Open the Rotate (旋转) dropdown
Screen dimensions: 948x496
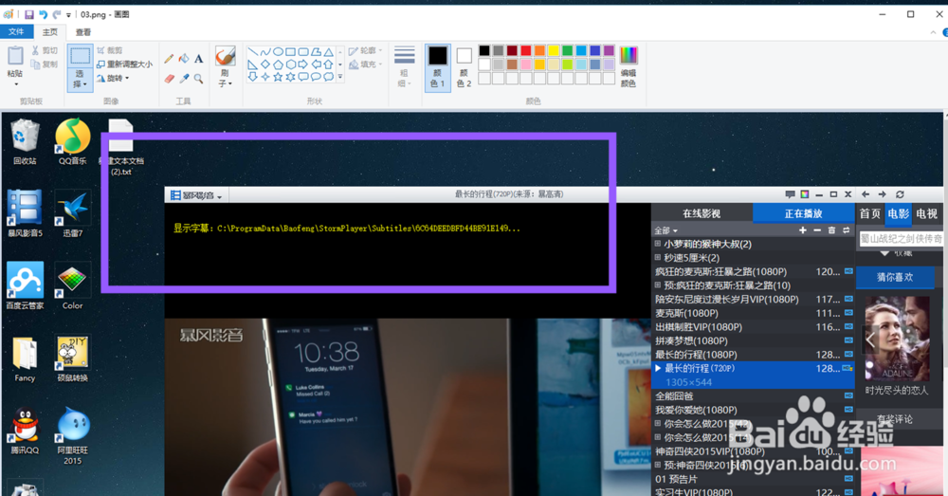click(113, 78)
